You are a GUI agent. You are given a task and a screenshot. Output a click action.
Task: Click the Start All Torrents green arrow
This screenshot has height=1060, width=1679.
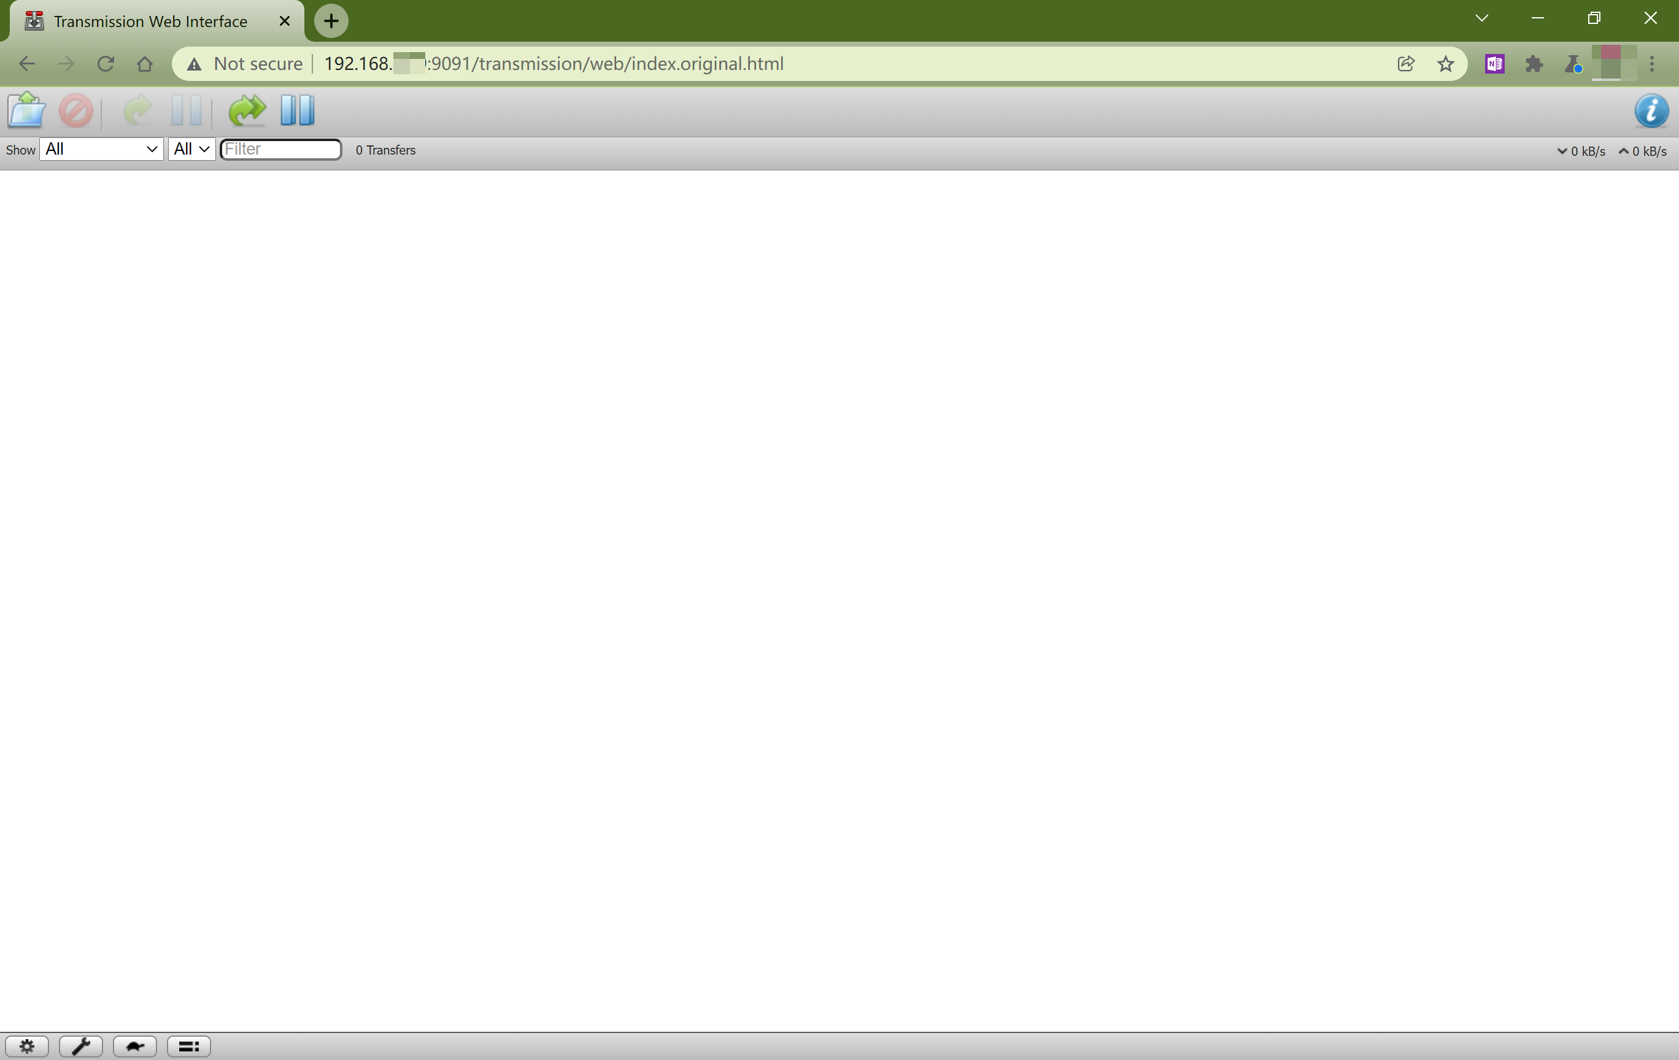[x=247, y=110]
